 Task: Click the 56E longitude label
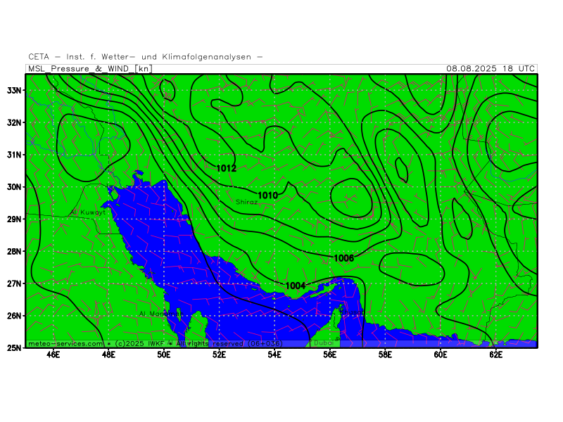(329, 355)
